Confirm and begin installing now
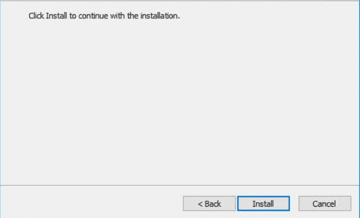 (x=263, y=204)
